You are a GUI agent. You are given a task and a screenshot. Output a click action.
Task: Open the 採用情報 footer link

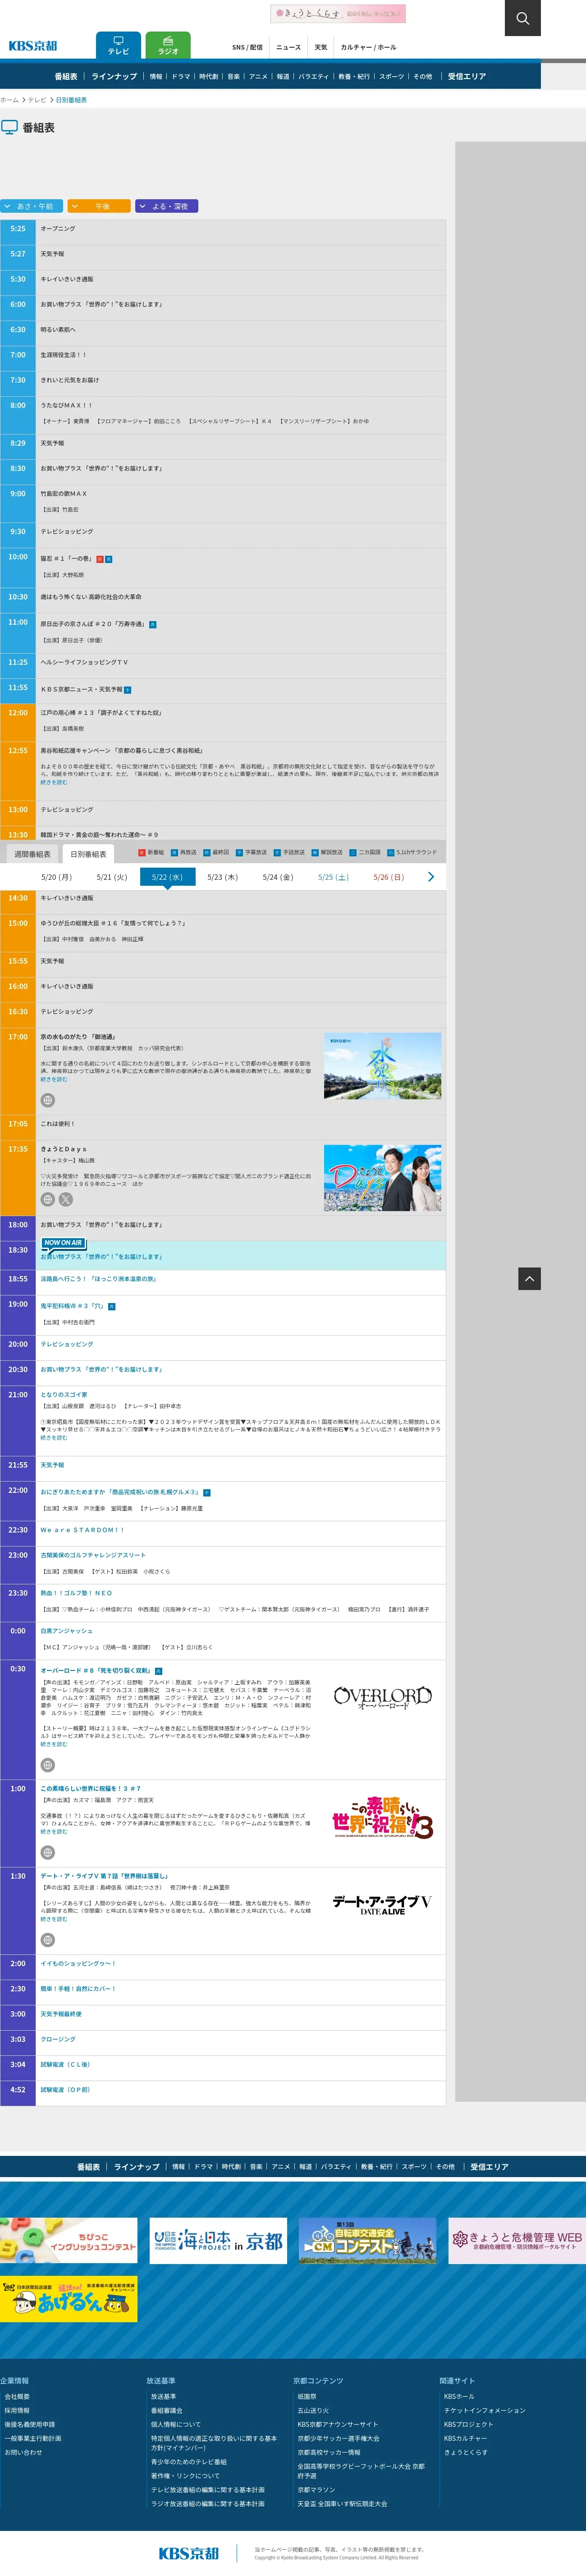pyautogui.click(x=17, y=2411)
